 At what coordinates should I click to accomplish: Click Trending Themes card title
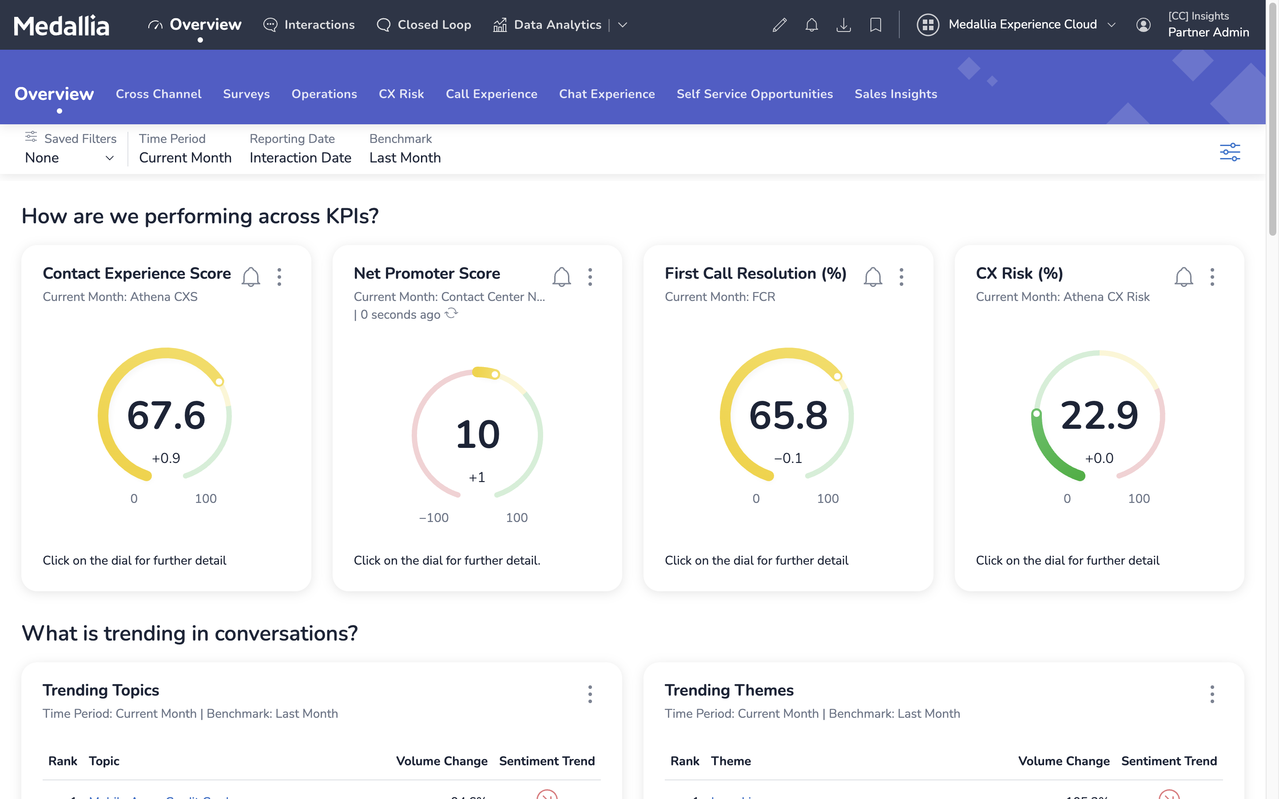coord(729,690)
